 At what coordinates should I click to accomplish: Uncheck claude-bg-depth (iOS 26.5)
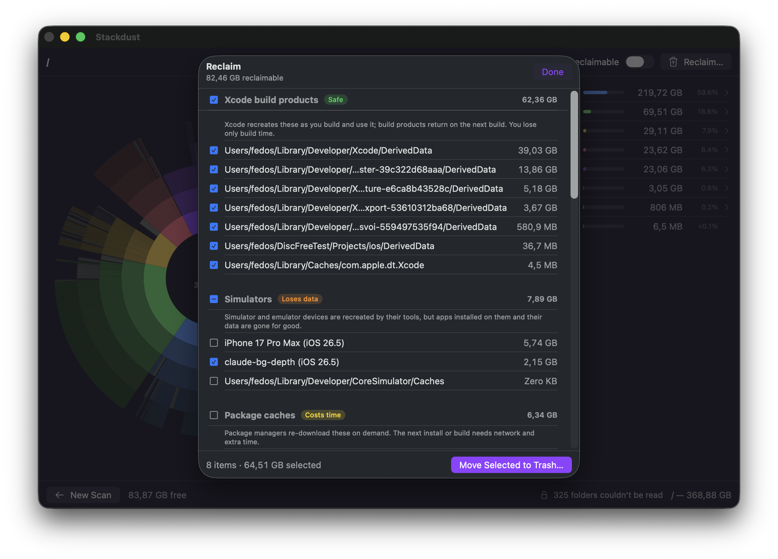(214, 362)
